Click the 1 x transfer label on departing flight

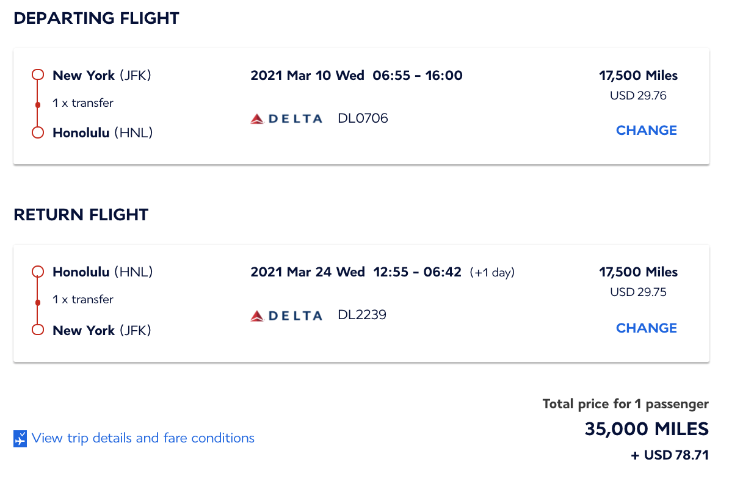click(x=82, y=103)
